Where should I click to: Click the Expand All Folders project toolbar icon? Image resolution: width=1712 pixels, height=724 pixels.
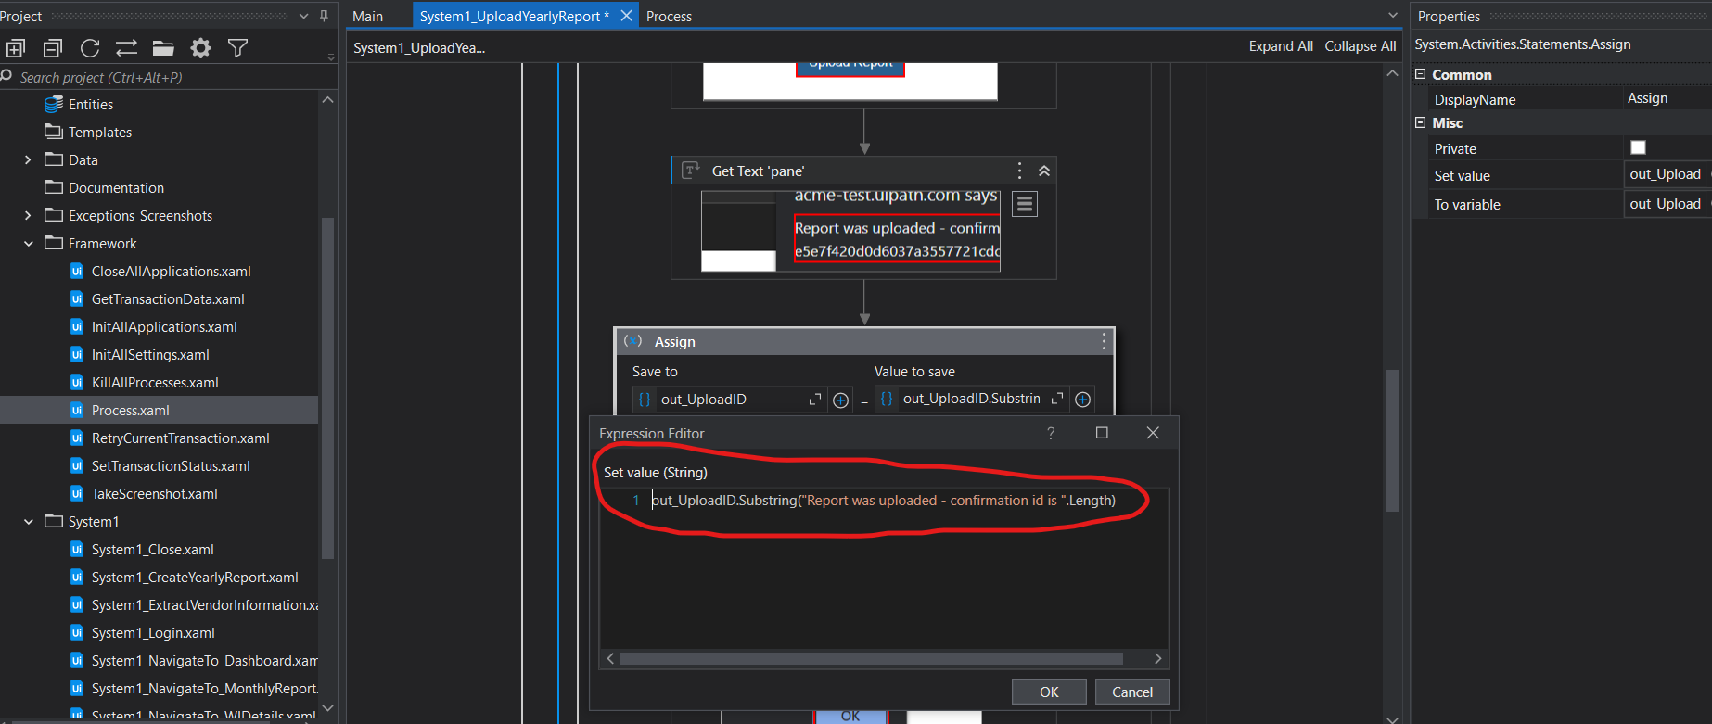coord(16,48)
